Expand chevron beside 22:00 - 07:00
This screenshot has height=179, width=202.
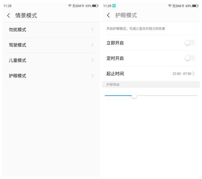193,73
